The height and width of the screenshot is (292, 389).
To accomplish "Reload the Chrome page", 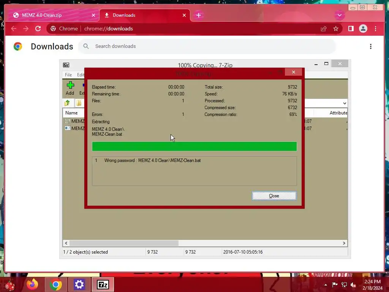I will pyautogui.click(x=38, y=29).
